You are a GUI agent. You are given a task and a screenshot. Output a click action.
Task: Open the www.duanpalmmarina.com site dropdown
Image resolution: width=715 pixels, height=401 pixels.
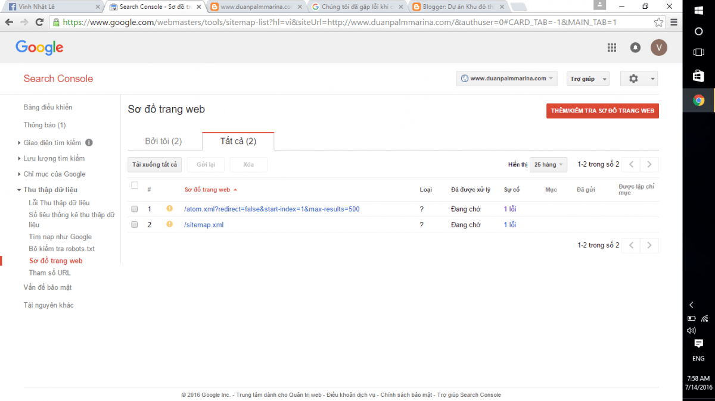coord(506,79)
